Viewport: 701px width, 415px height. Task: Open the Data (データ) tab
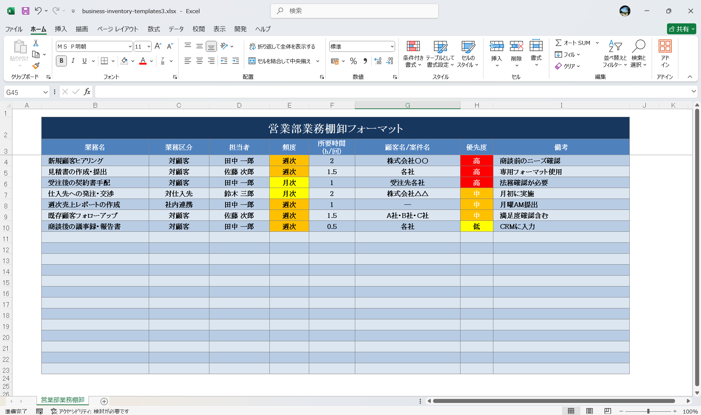click(x=176, y=29)
